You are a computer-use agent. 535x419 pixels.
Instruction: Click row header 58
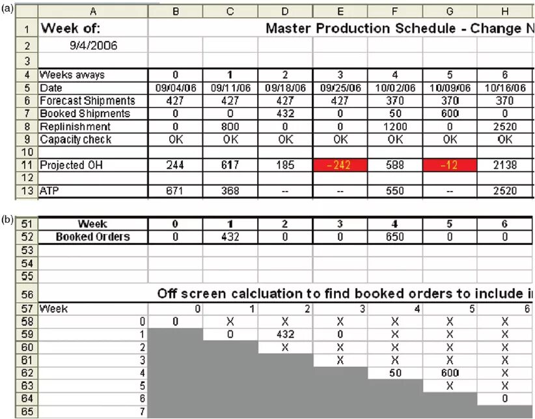click(x=27, y=321)
